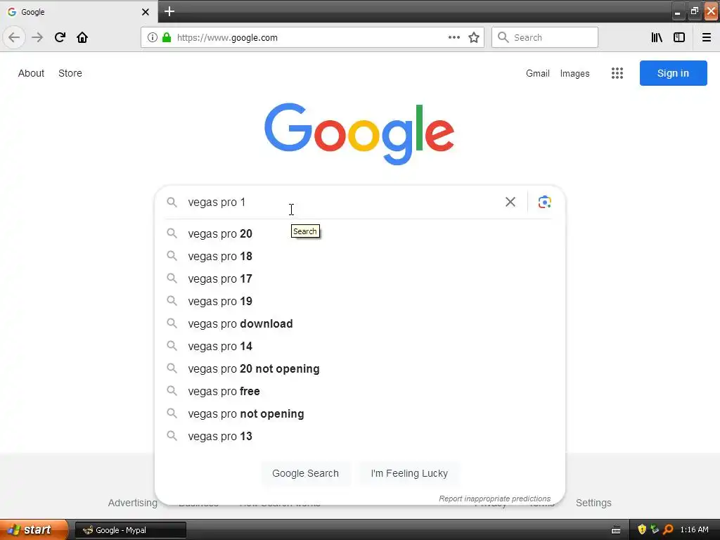
Task: Click the forward navigation arrow
Action: coord(37,37)
